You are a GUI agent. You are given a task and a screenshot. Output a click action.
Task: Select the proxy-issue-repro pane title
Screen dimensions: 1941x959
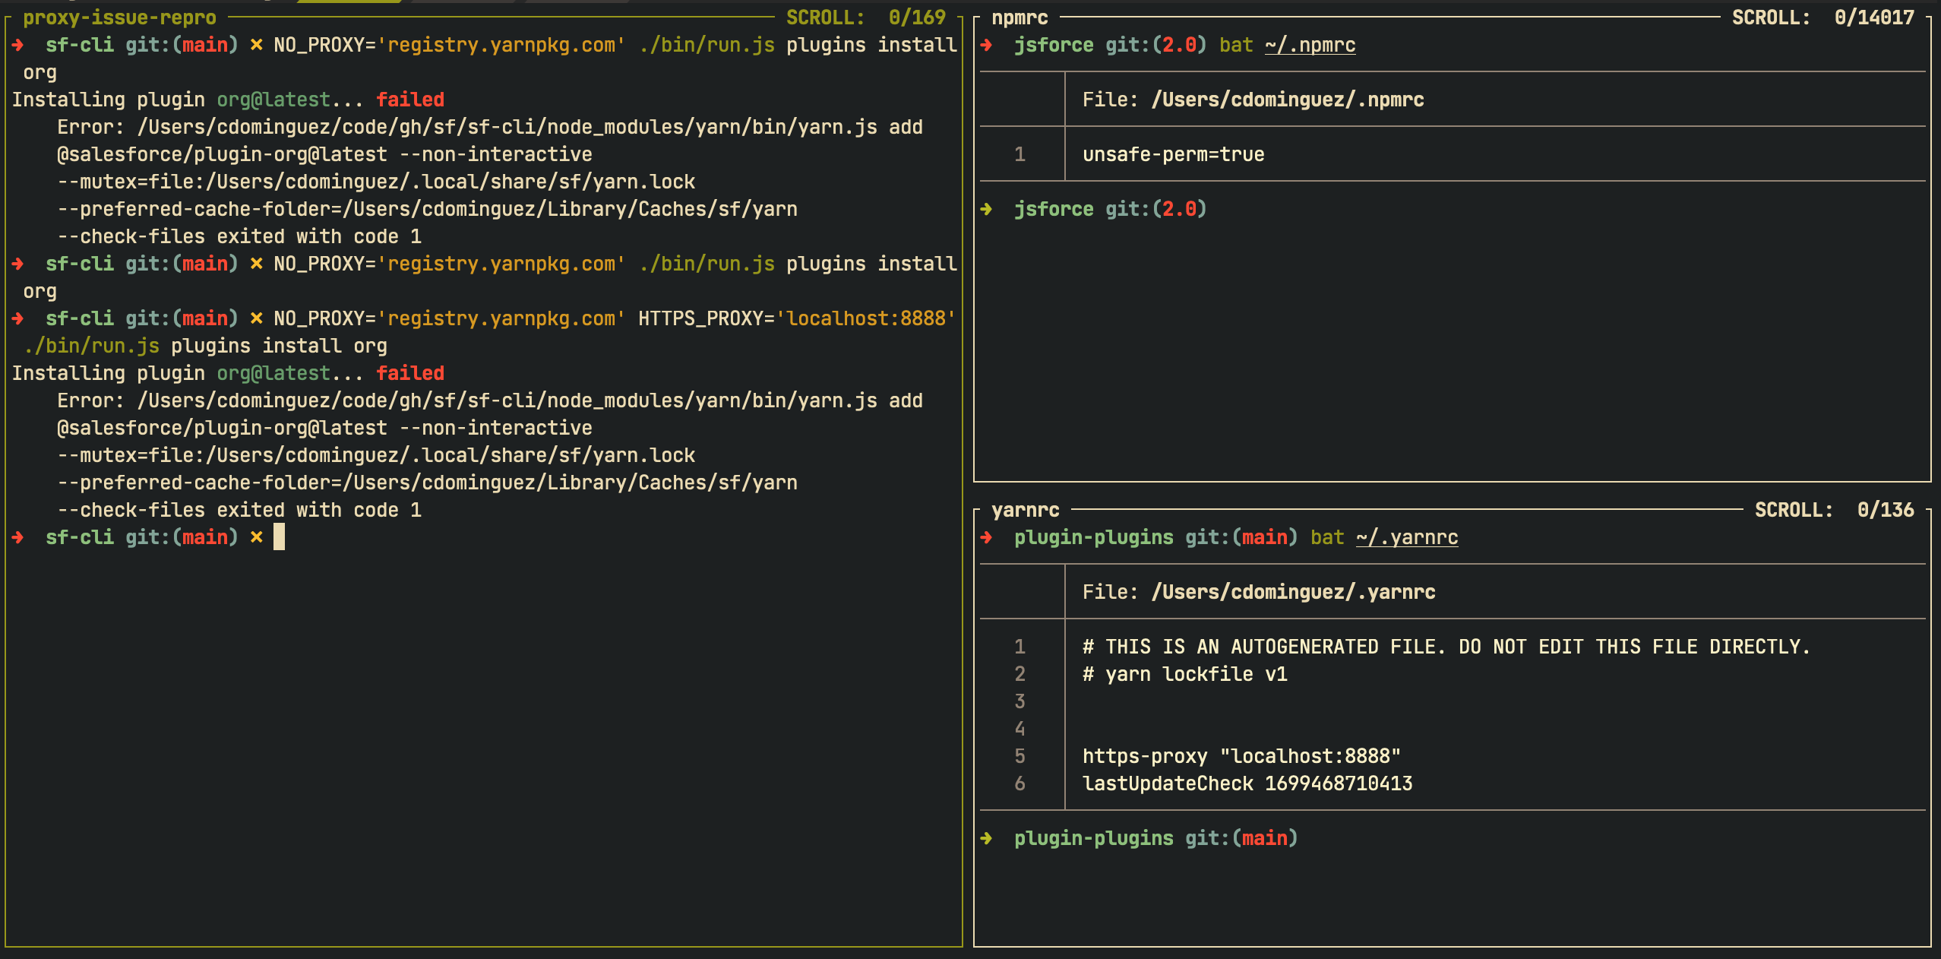(117, 17)
